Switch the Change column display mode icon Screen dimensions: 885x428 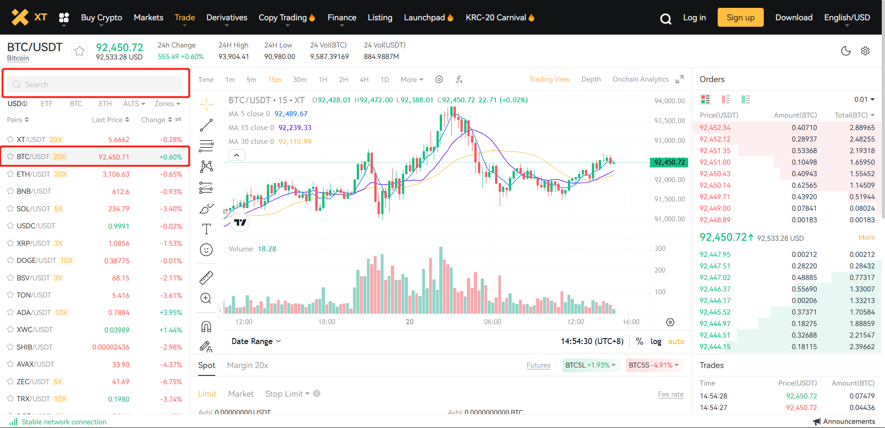(x=178, y=119)
